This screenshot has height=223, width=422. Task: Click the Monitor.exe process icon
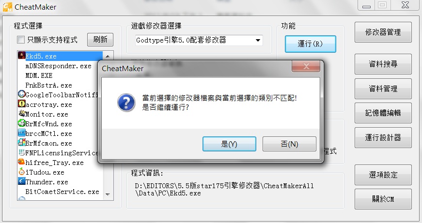click(21, 114)
